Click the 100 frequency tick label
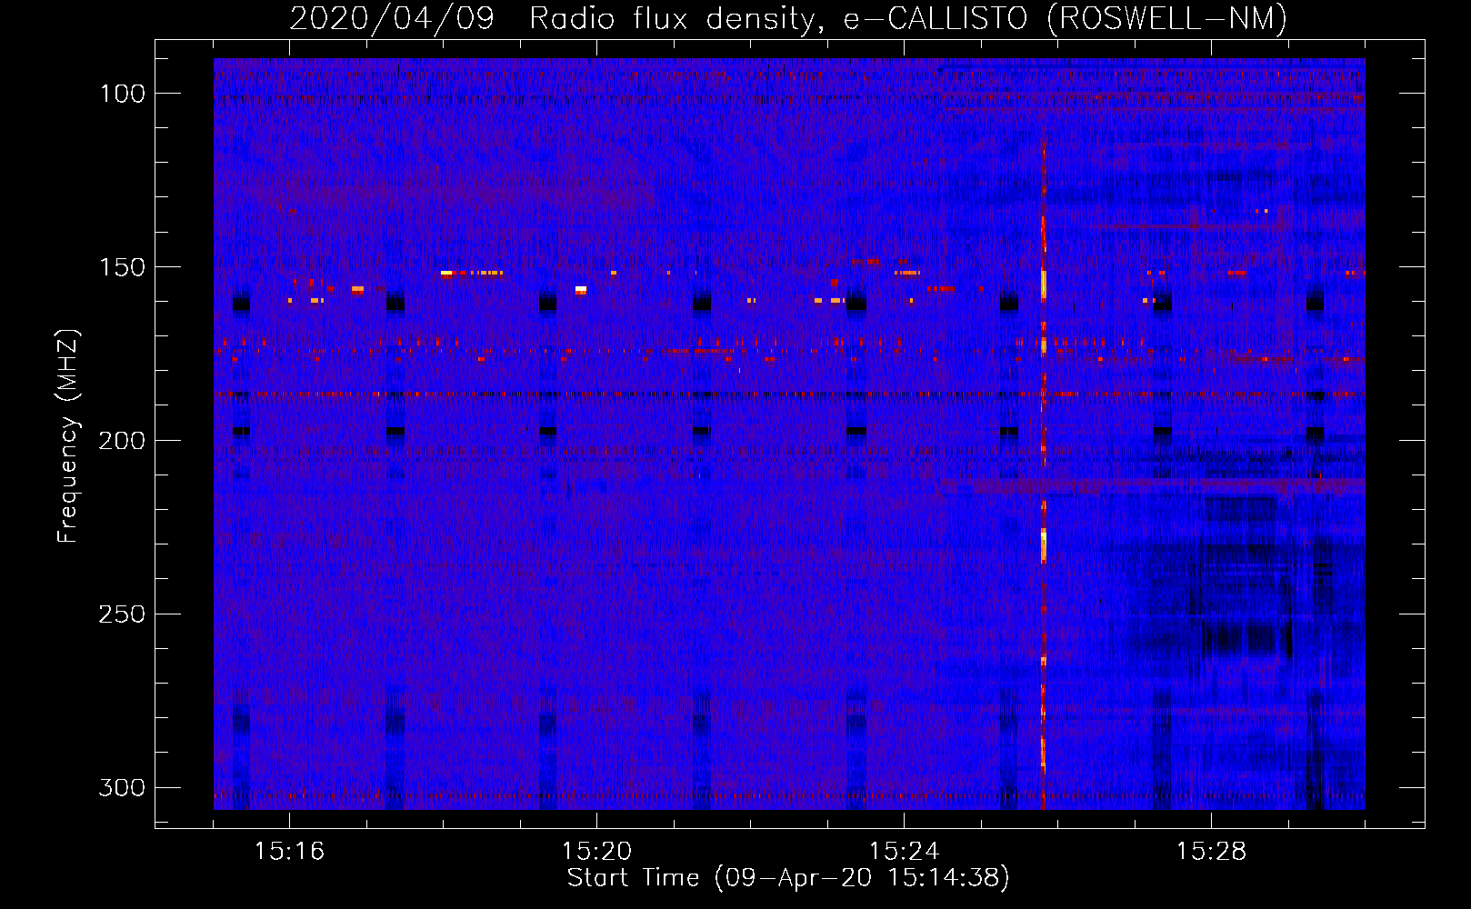1471x909 pixels. click(122, 94)
